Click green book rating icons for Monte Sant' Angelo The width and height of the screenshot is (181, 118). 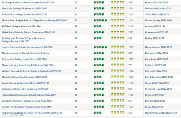point(100,20)
